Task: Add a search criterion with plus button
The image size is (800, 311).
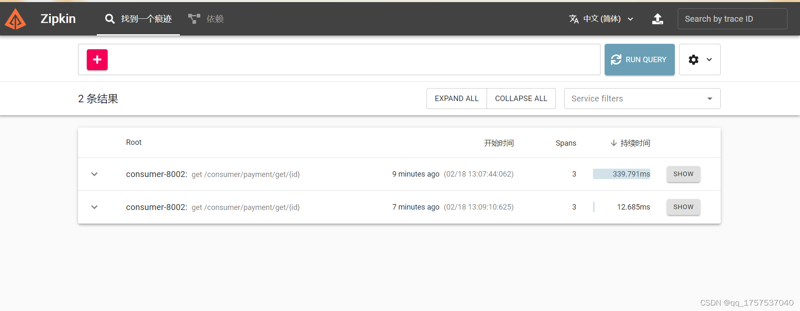Action: (97, 60)
